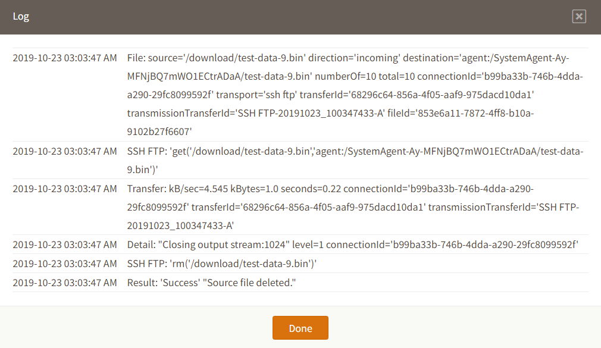Screen dimensions: 601x348
Task: Close the Log dialog with the X icon
Action: pos(579,17)
